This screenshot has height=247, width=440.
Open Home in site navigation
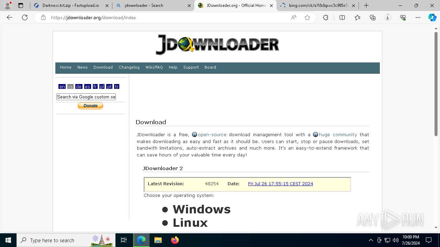coord(66,67)
